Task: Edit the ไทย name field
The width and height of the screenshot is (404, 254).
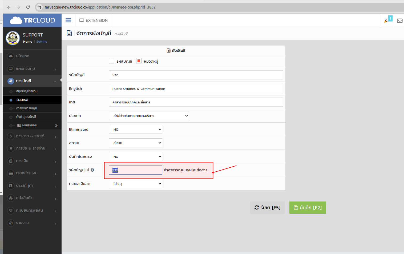Action: click(x=196, y=102)
